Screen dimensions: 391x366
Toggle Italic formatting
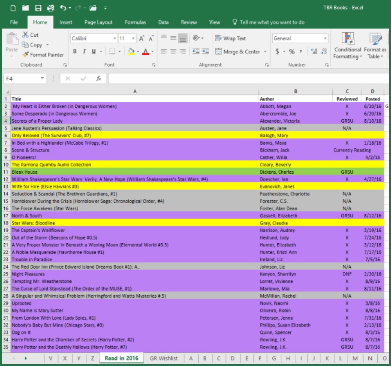84,51
